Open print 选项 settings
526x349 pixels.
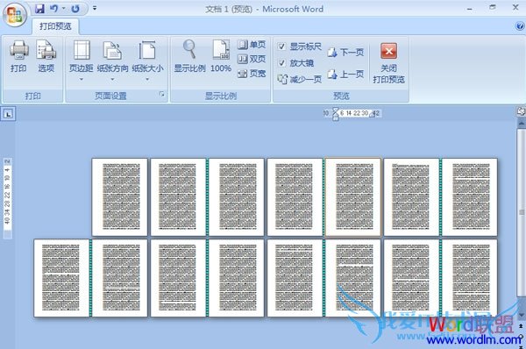(46, 56)
